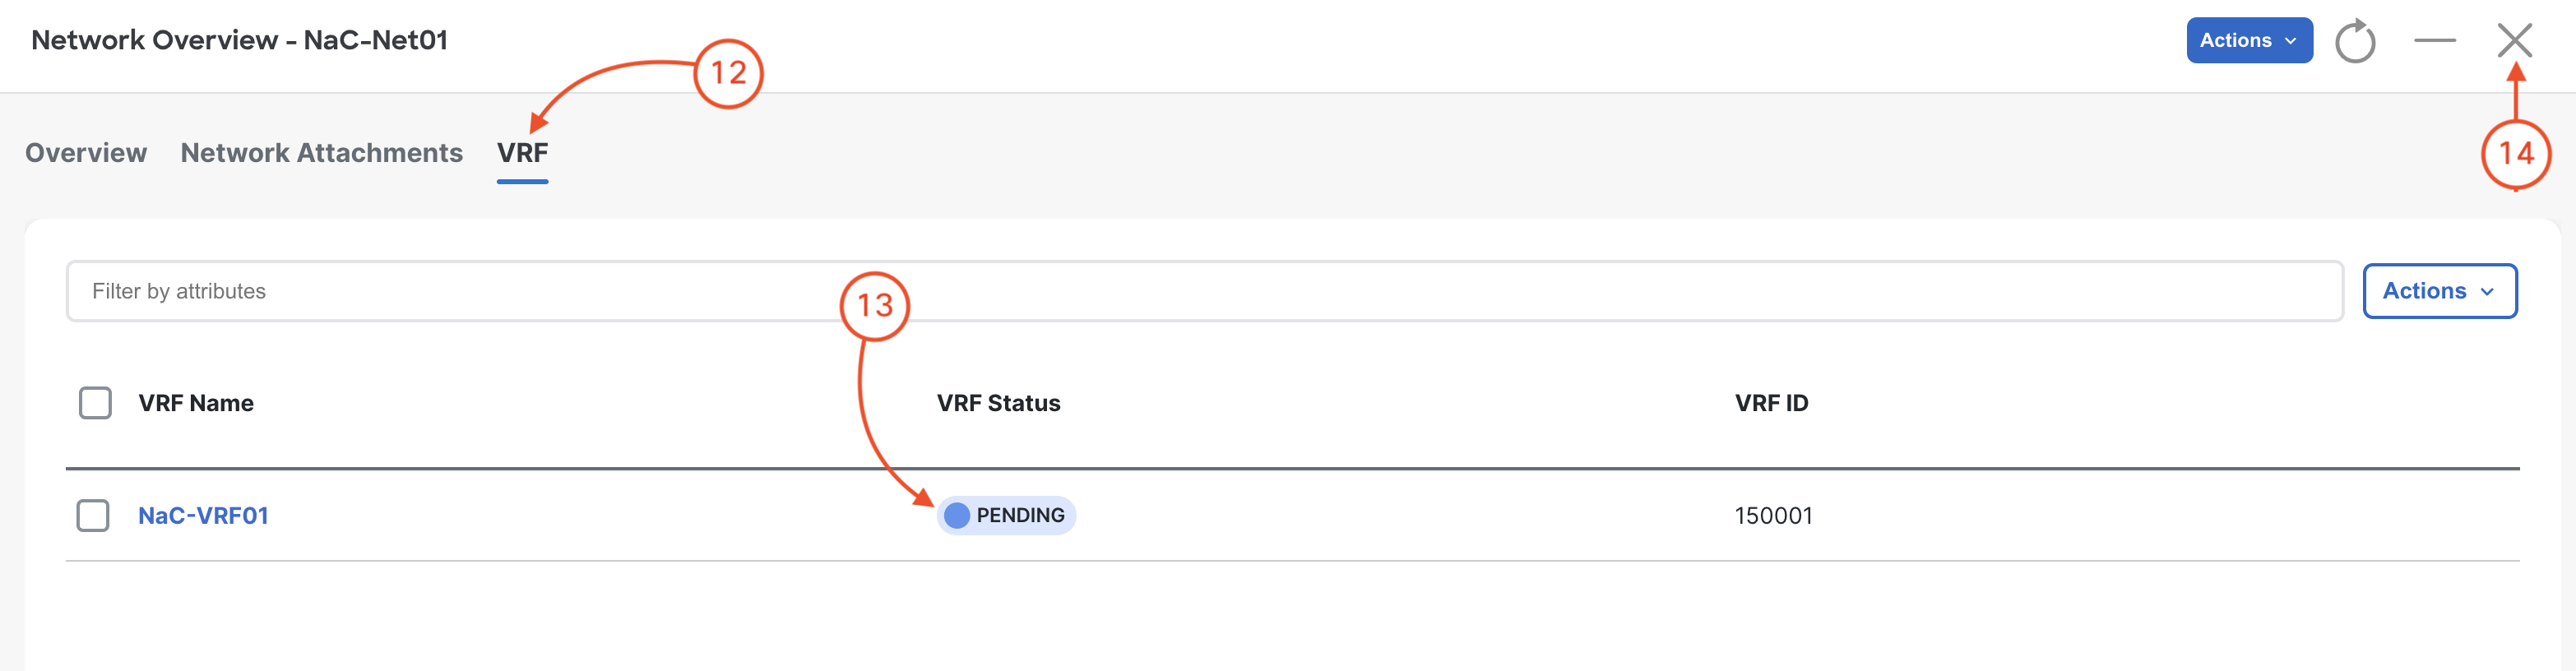This screenshot has height=671, width=2576.
Task: Select all VRFs with header checkbox
Action: pyautogui.click(x=95, y=403)
